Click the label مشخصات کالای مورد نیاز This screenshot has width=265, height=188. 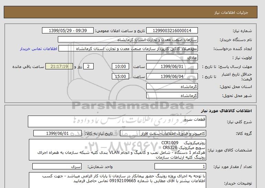pos(230,150)
